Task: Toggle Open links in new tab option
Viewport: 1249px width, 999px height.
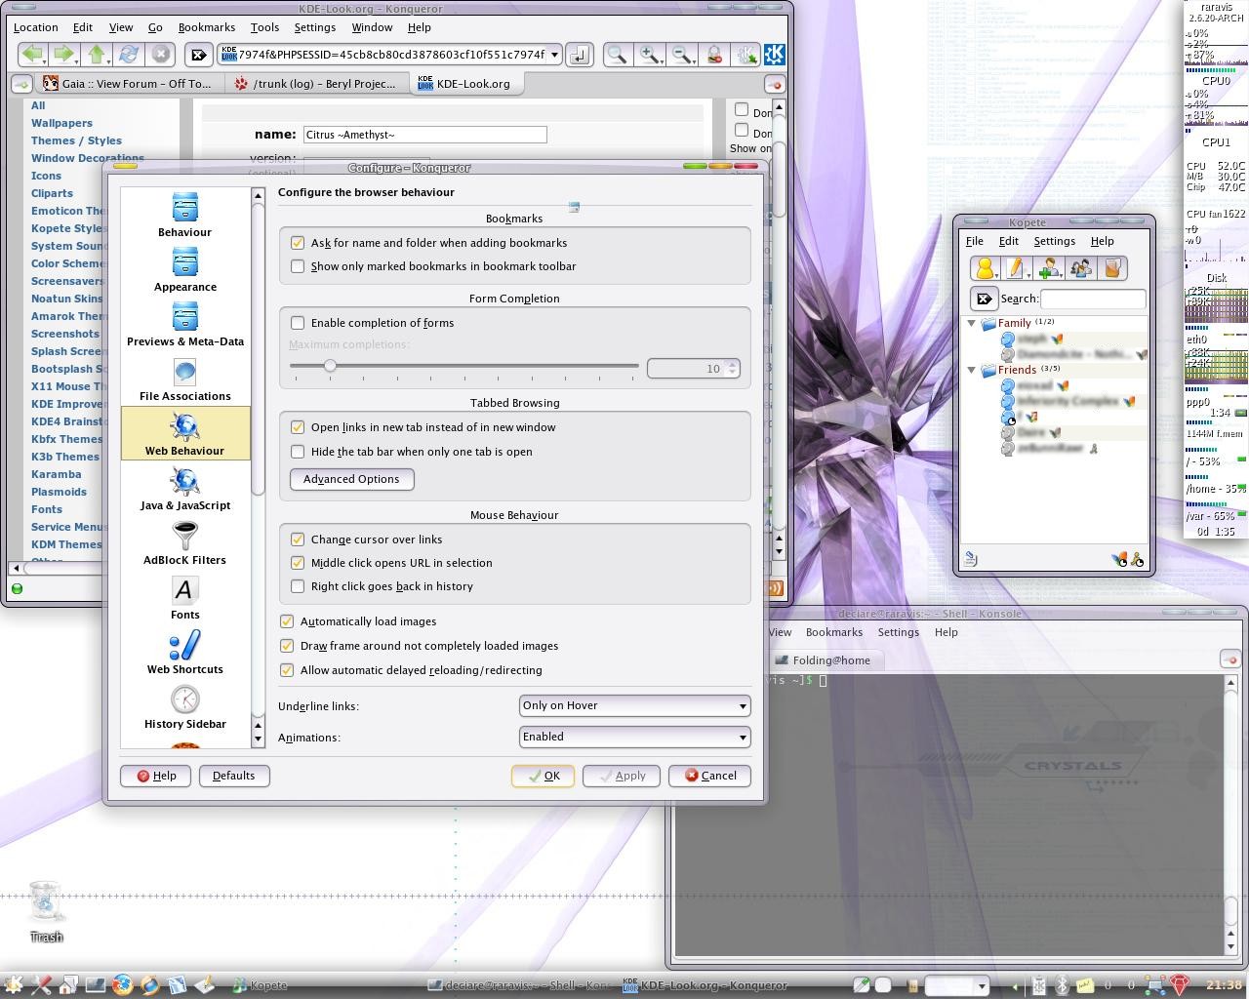Action: pyautogui.click(x=298, y=427)
